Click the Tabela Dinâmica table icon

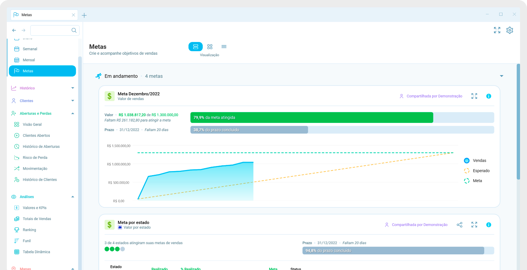[16, 252]
